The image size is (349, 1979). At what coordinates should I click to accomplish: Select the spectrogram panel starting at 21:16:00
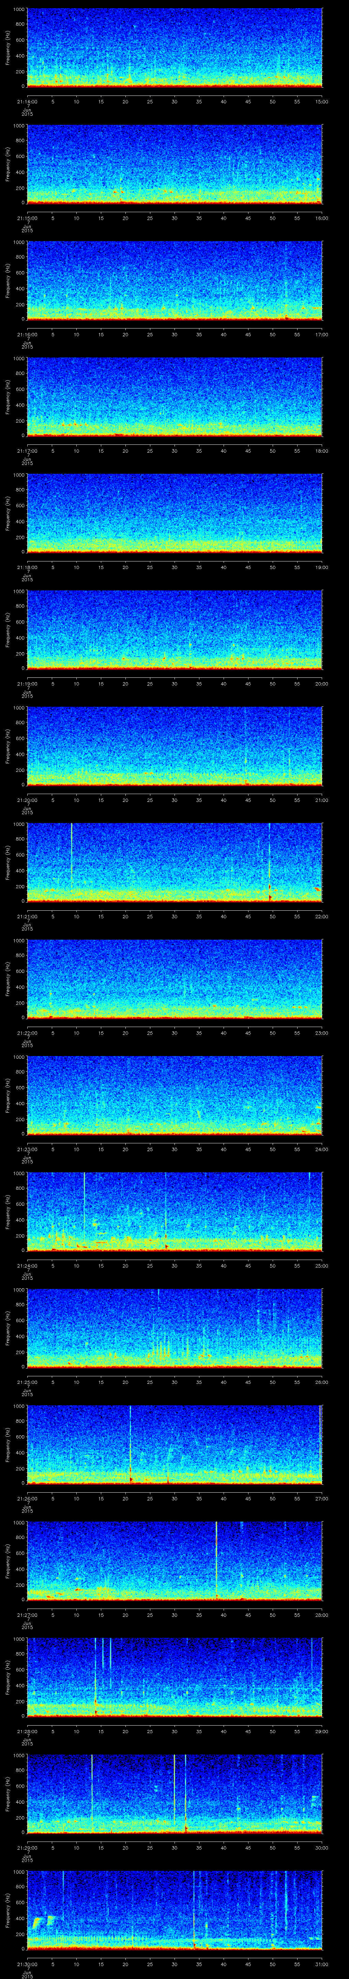click(174, 280)
